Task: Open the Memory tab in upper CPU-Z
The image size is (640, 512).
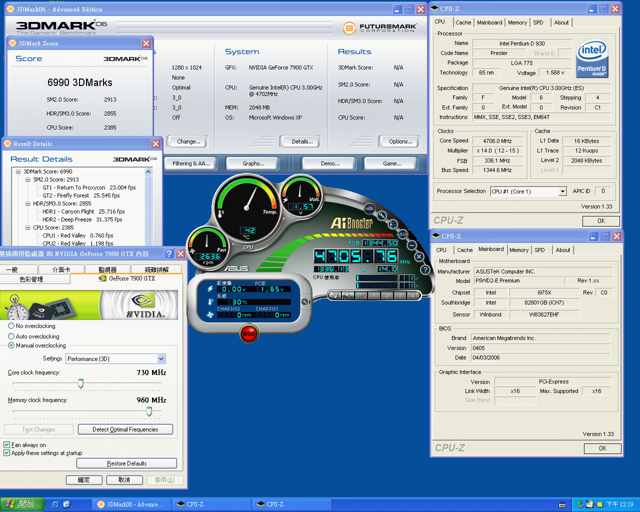Action: (517, 22)
